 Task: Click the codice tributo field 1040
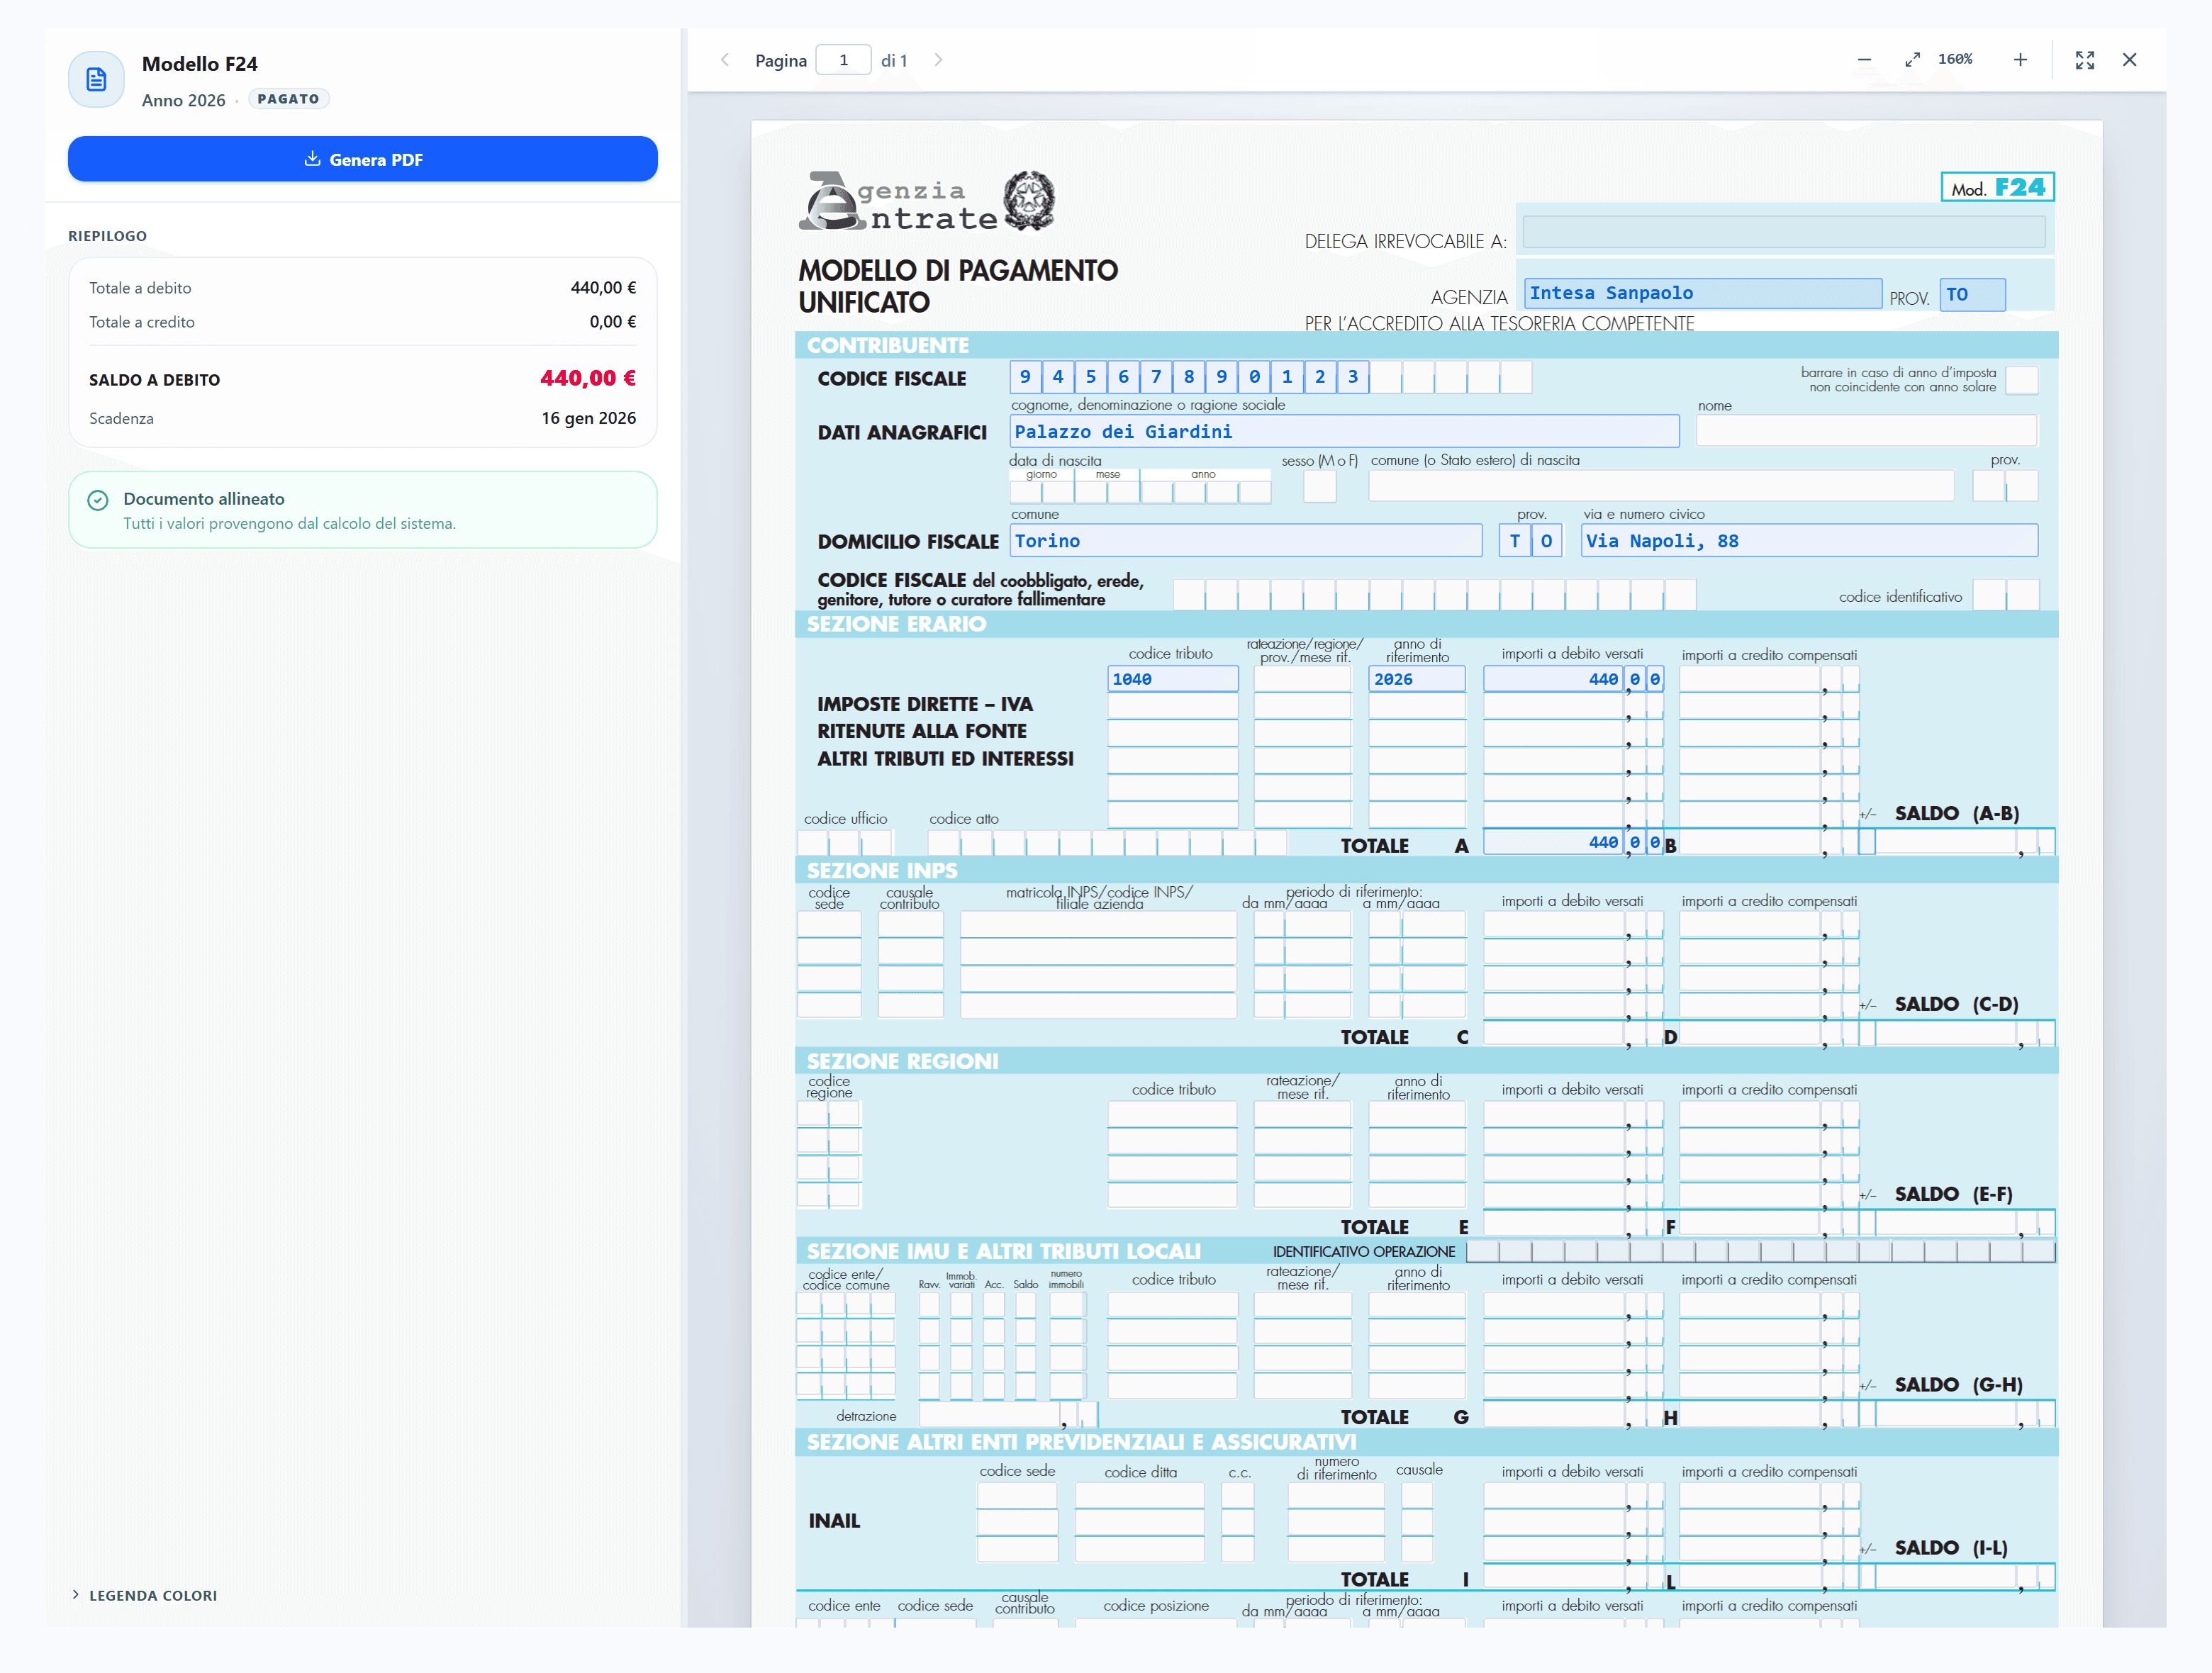click(x=1173, y=679)
